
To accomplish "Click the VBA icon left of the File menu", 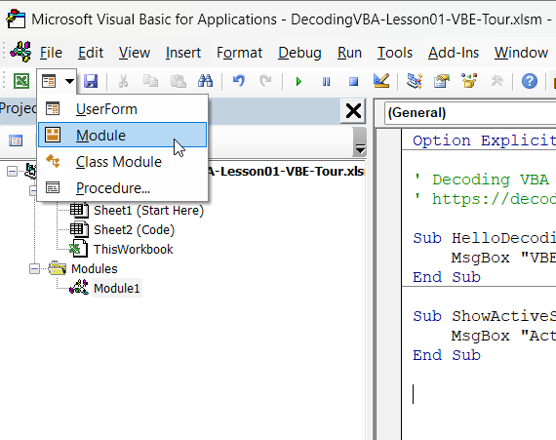I will [x=20, y=52].
